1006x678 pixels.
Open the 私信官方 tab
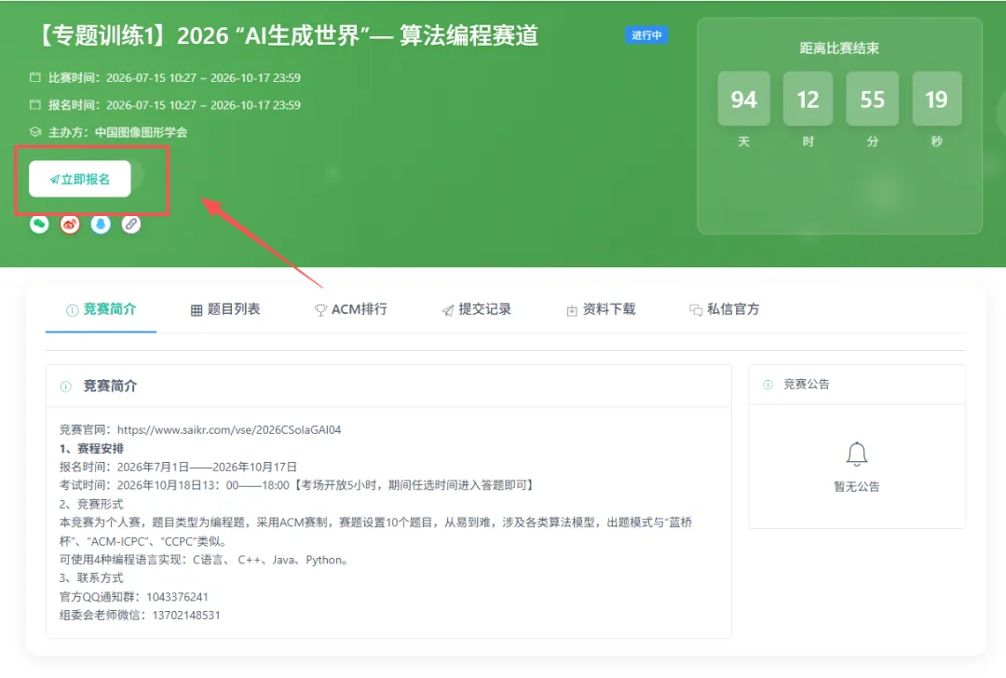pyautogui.click(x=725, y=309)
